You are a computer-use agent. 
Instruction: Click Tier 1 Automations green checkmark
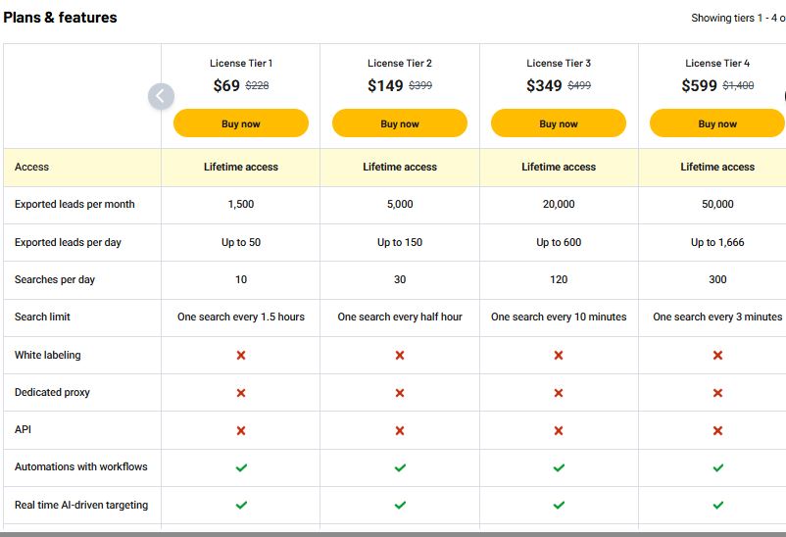coord(241,467)
